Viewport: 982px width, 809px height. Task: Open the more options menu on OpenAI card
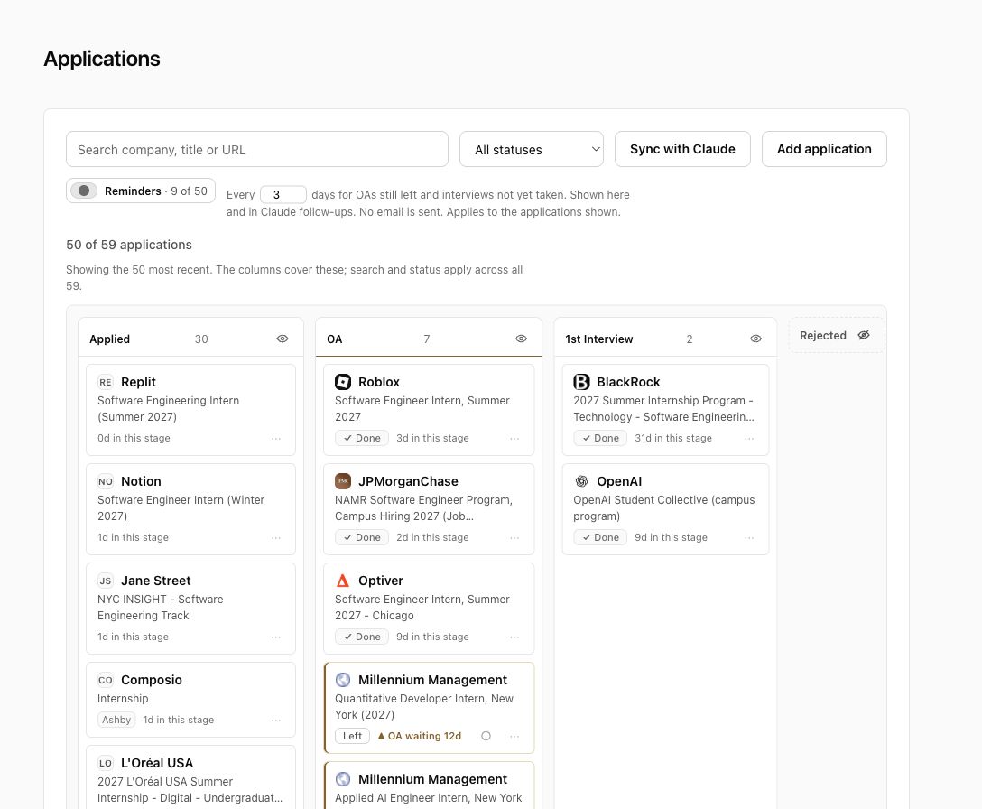(x=749, y=537)
